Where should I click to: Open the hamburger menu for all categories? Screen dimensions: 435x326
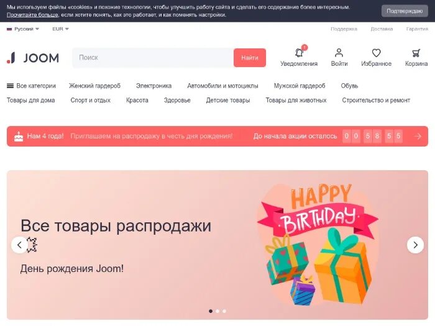coord(11,86)
